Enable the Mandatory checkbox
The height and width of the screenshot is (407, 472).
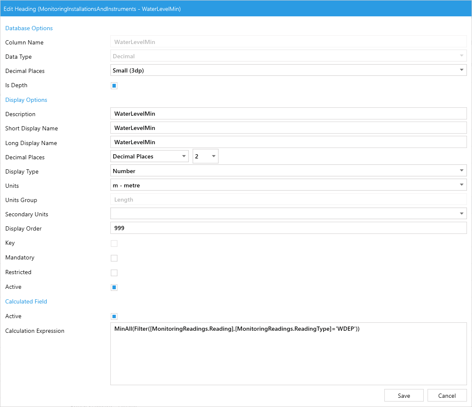(114, 258)
